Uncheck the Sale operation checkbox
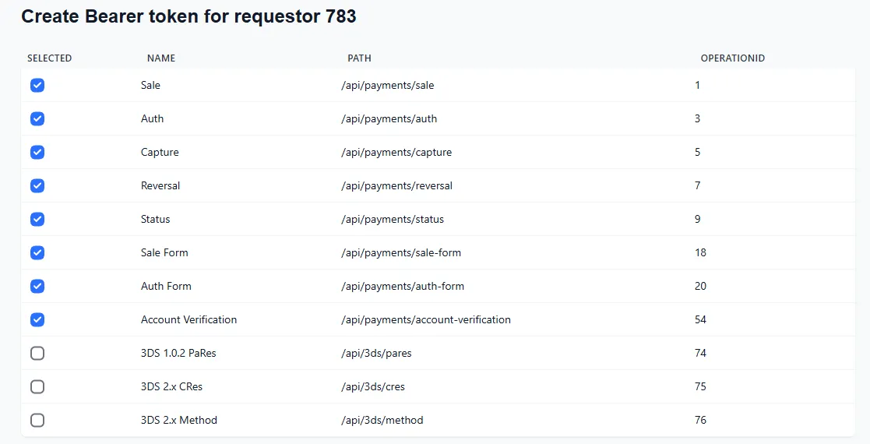870x444 pixels. tap(37, 86)
